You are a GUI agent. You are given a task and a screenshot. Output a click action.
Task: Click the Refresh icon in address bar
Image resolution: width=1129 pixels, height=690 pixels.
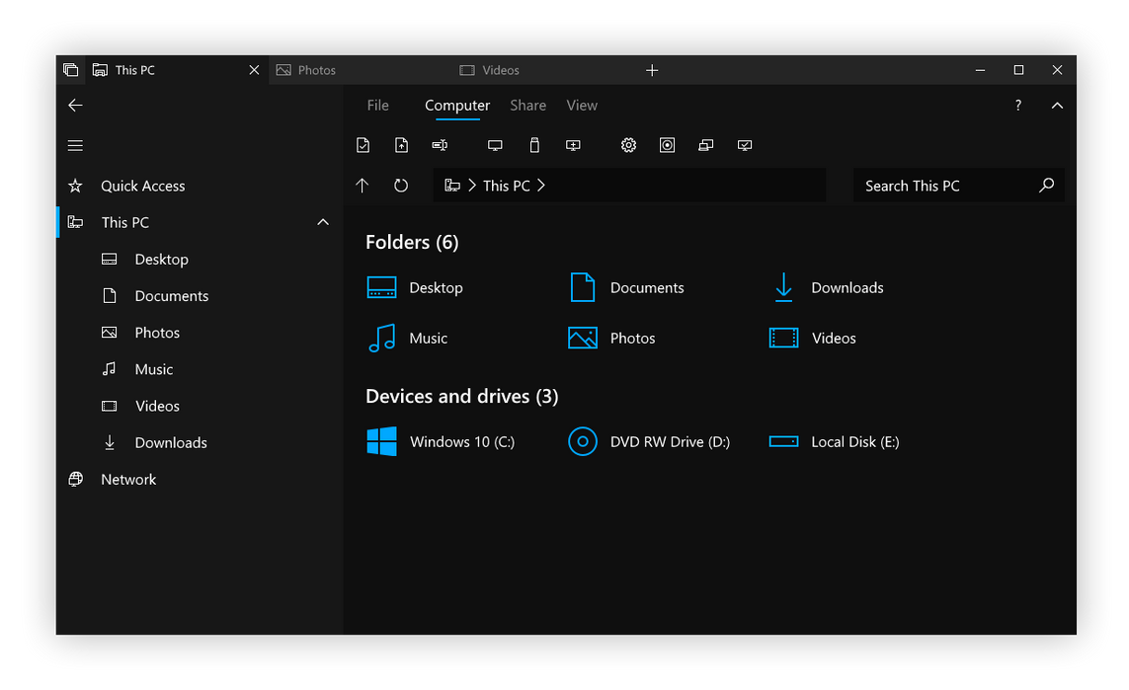tap(400, 185)
